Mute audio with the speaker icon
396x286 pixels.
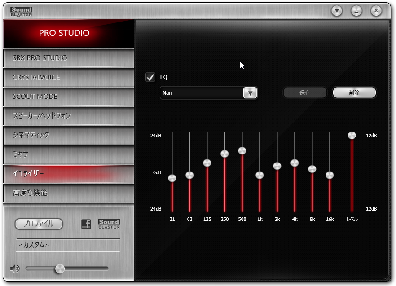point(15,268)
